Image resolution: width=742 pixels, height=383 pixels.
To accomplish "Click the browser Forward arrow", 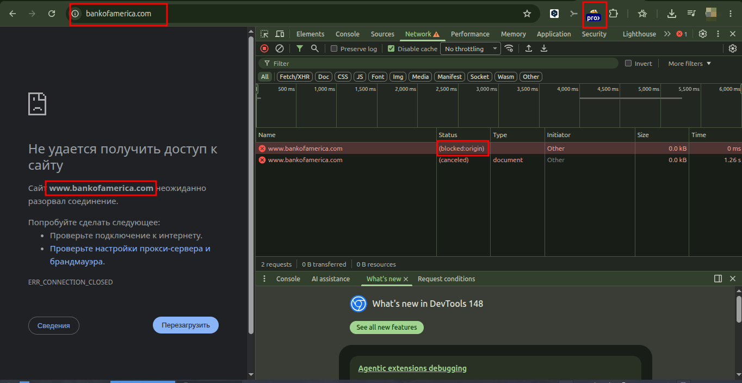I will click(x=32, y=14).
